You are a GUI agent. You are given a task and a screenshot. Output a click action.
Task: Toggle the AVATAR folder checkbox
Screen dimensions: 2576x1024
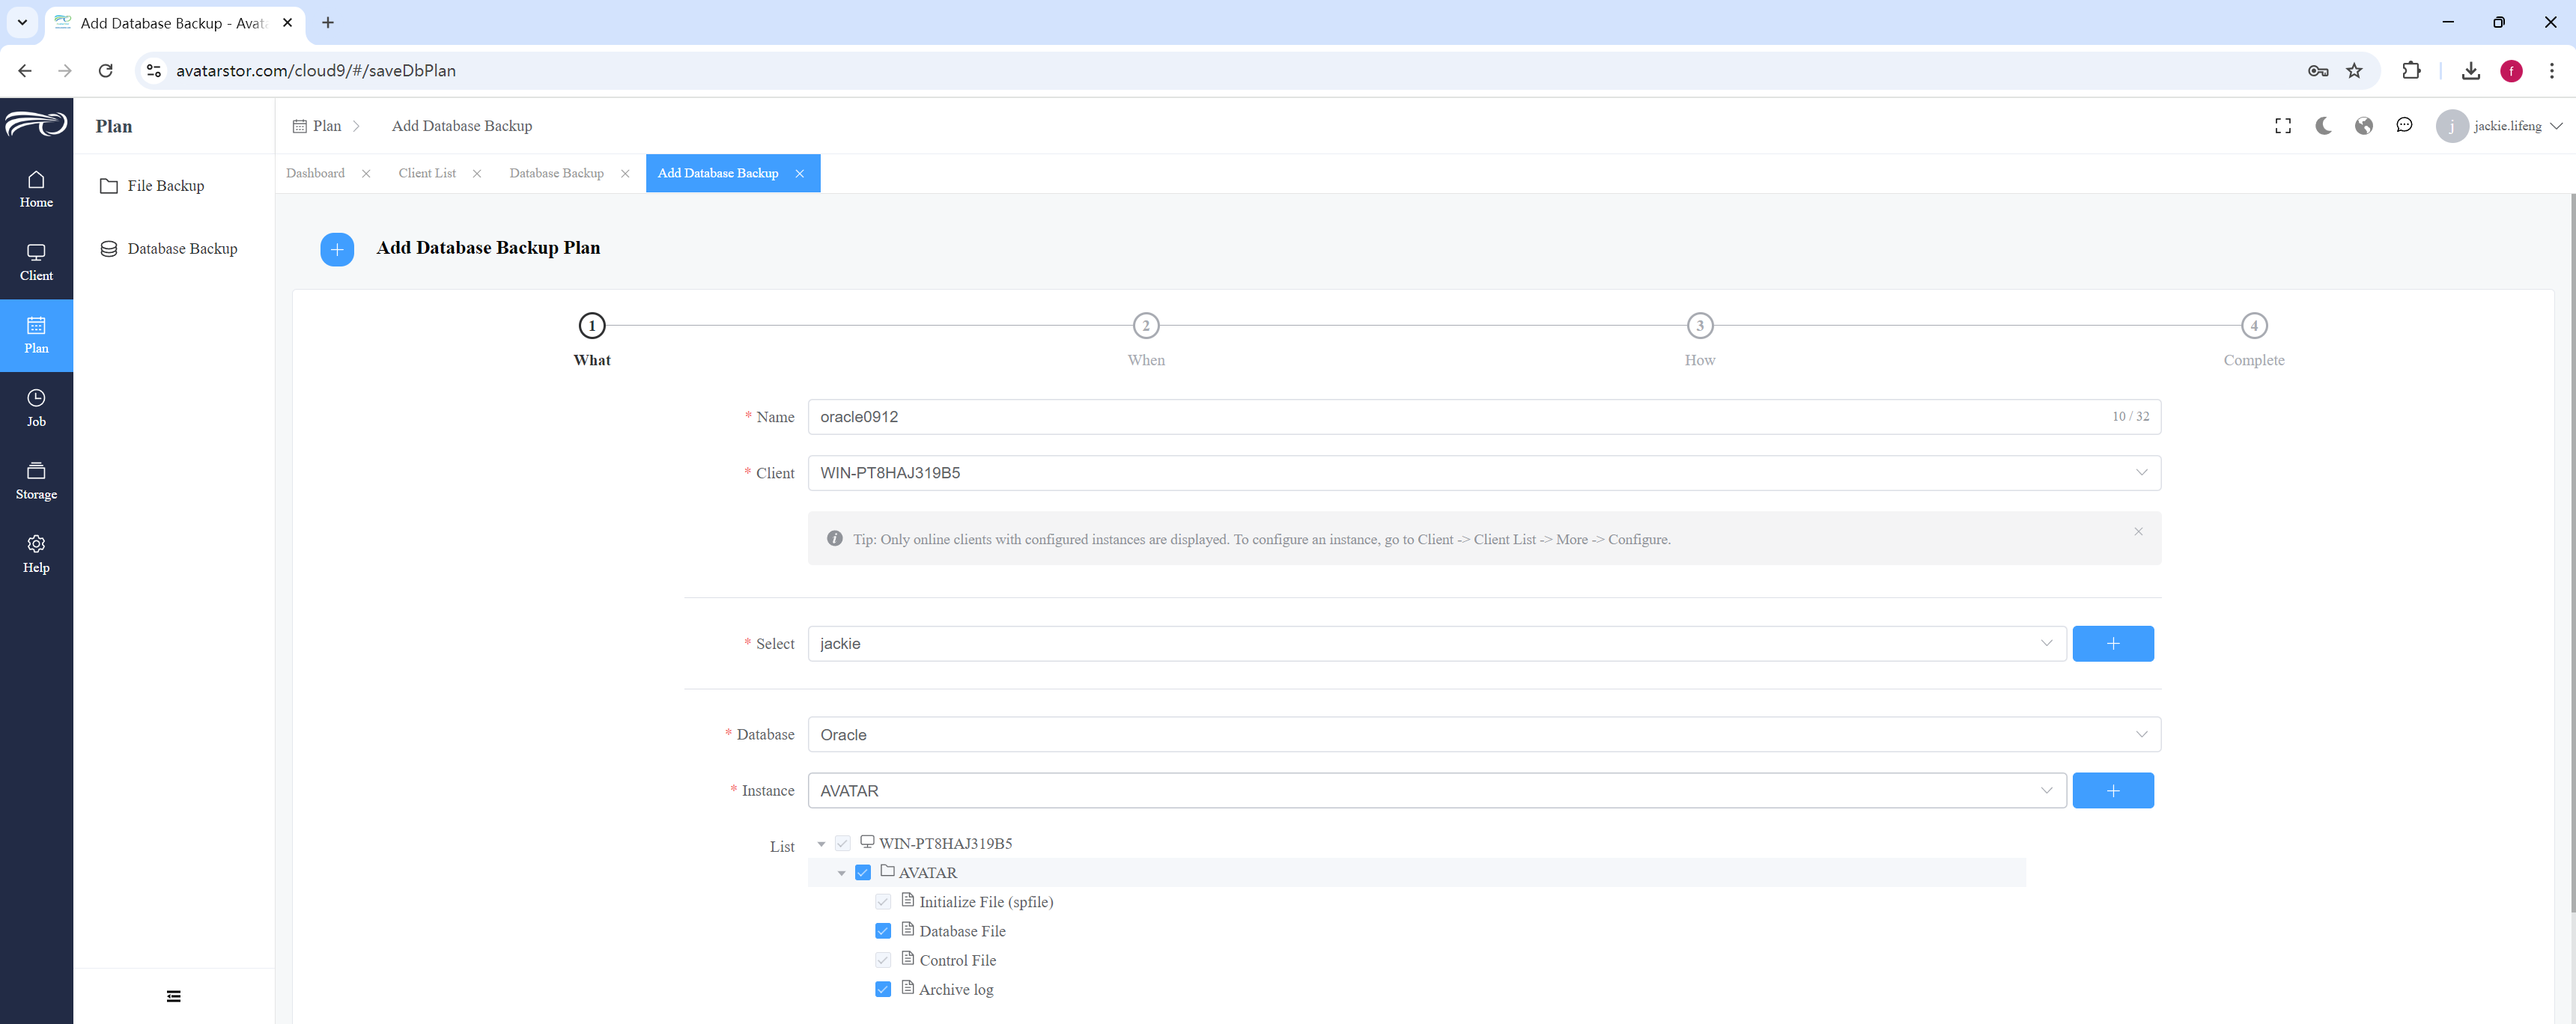click(x=863, y=873)
